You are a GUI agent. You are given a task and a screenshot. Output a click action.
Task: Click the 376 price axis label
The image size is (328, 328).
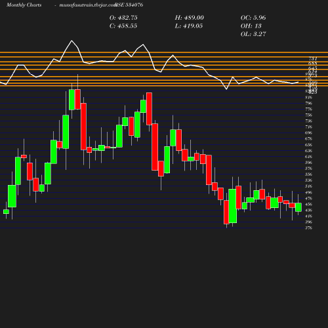tap(308, 228)
